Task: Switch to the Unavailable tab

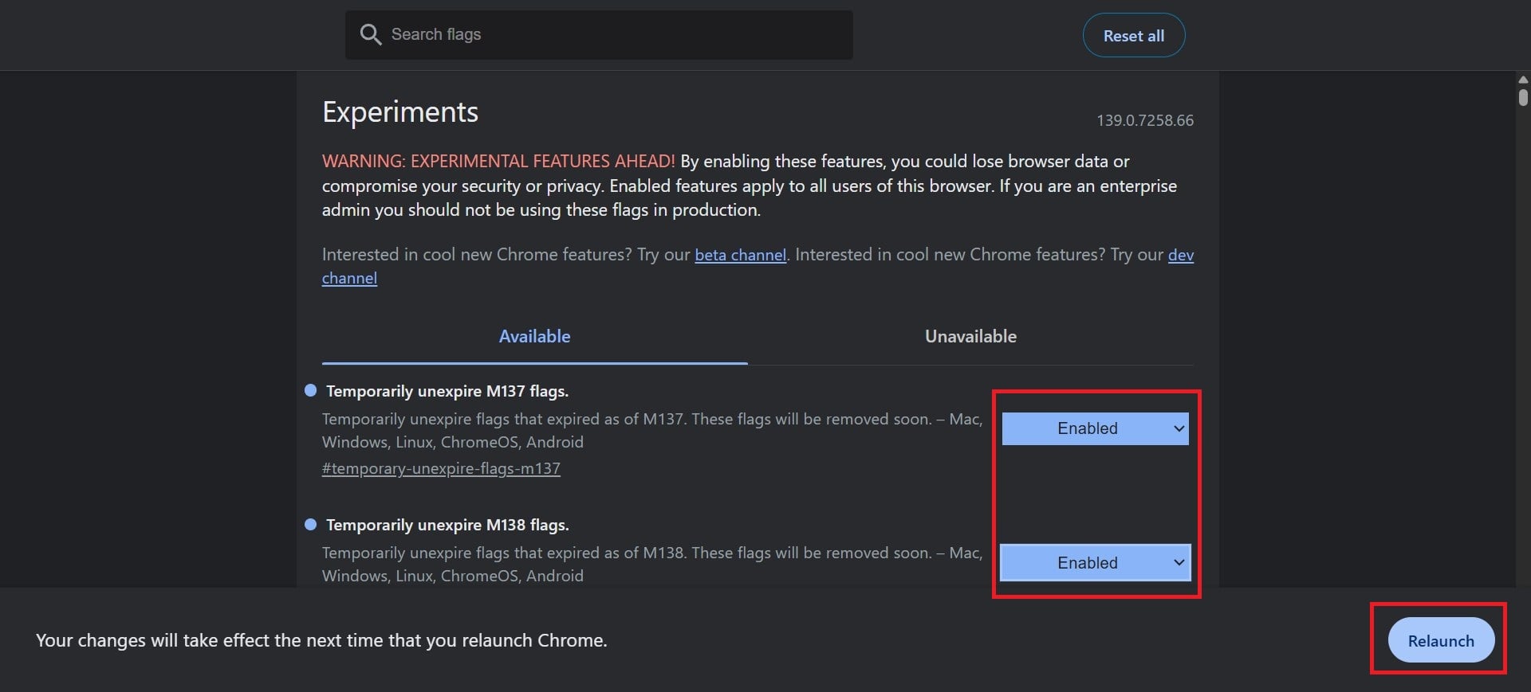Action: pos(970,336)
